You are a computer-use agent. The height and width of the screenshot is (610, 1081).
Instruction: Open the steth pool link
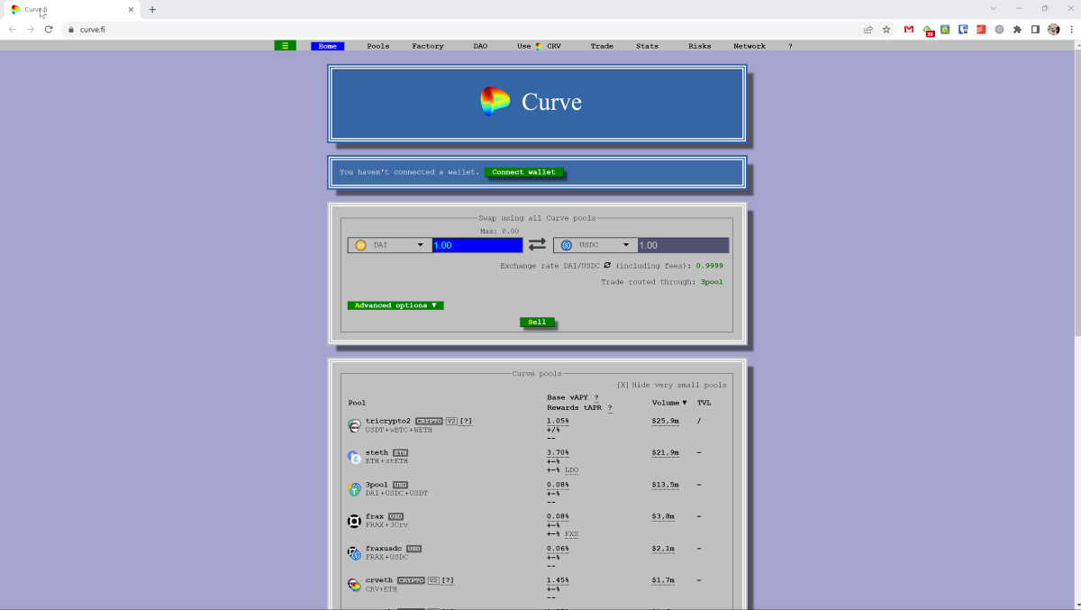click(x=377, y=452)
